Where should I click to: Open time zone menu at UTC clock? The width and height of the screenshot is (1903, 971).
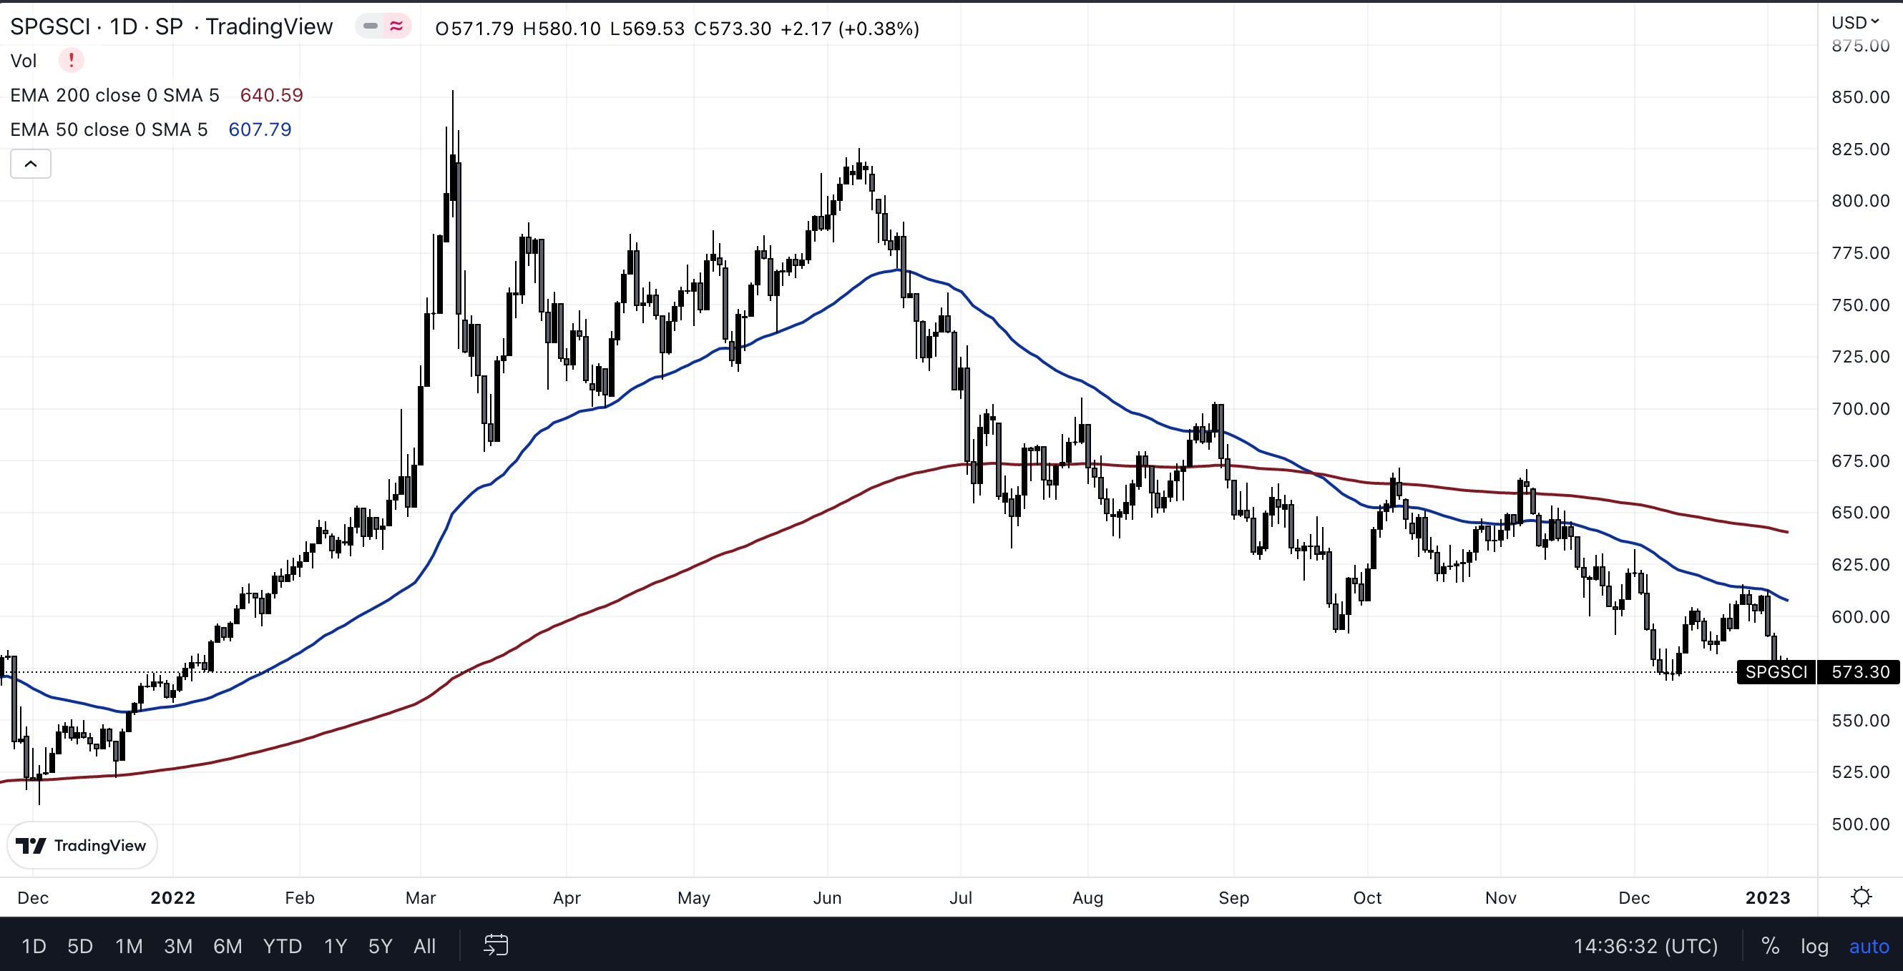point(1645,946)
